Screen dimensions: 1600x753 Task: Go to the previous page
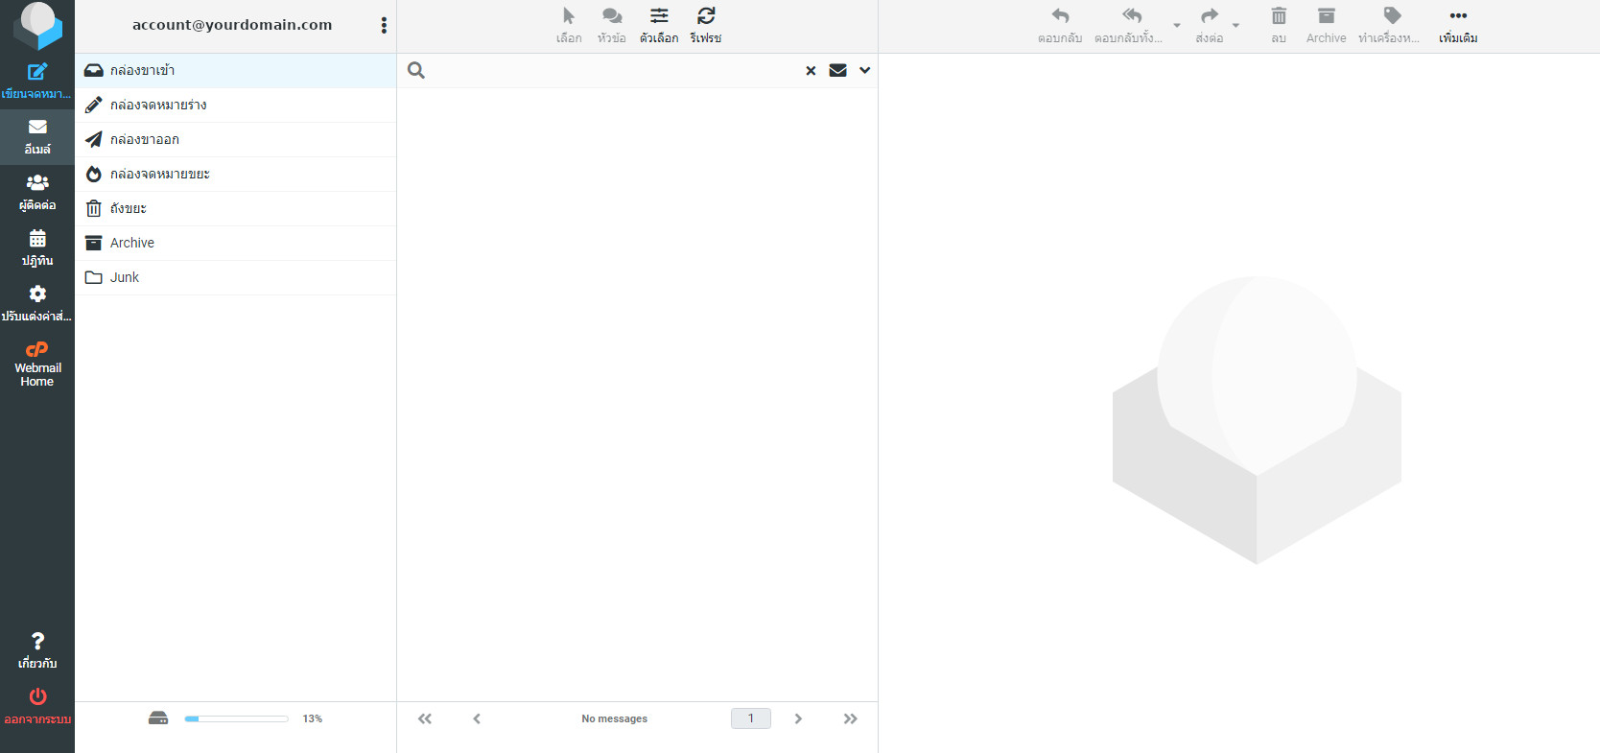pos(477,718)
